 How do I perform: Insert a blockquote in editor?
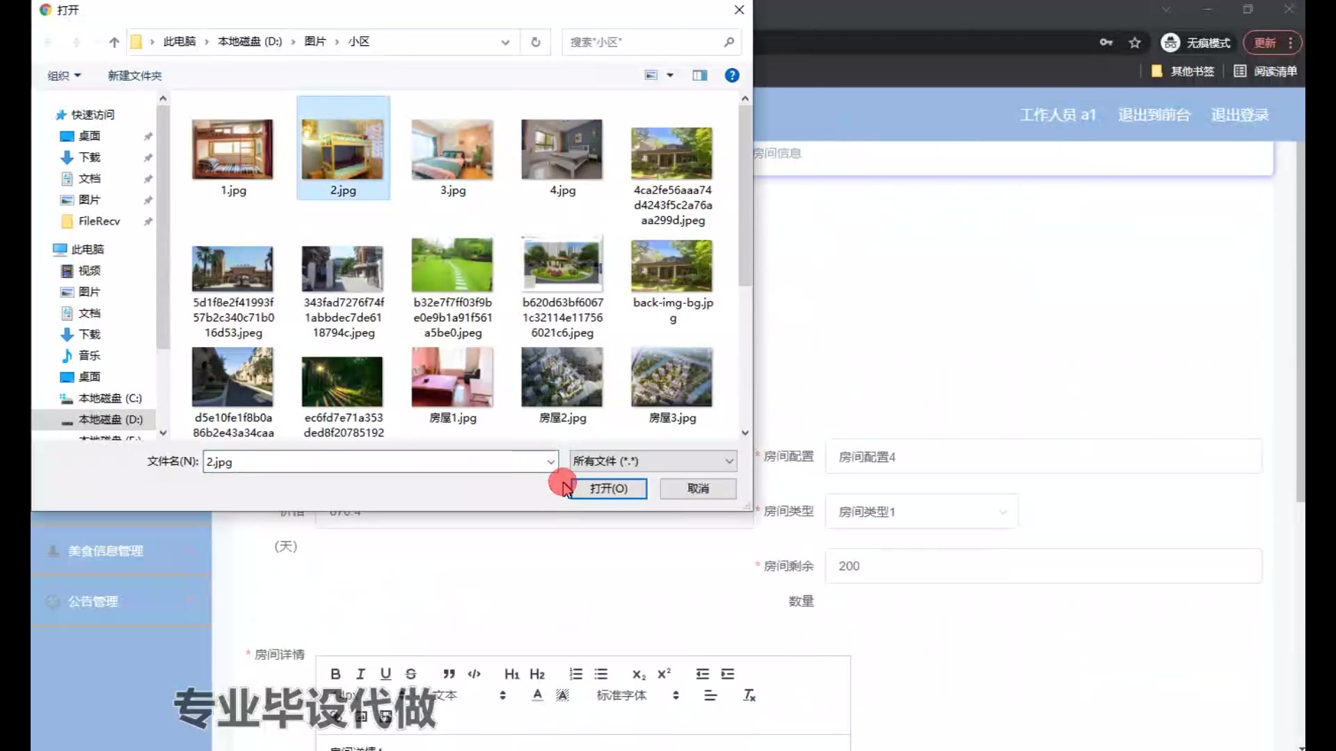click(449, 674)
